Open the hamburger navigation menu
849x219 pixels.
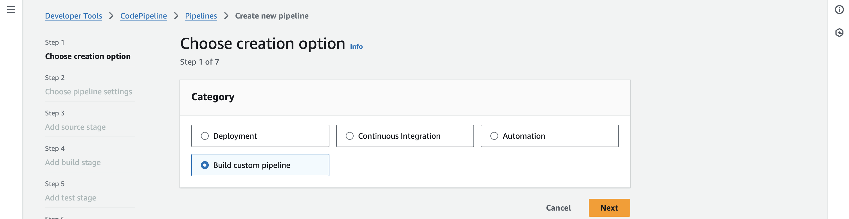[11, 10]
